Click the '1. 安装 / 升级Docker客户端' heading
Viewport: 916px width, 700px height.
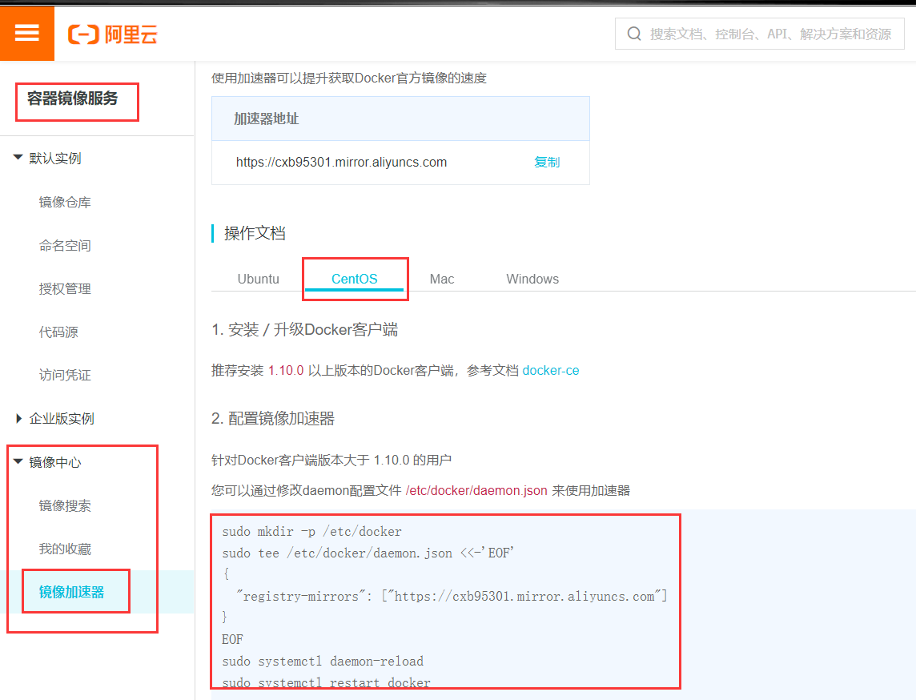[x=304, y=329]
